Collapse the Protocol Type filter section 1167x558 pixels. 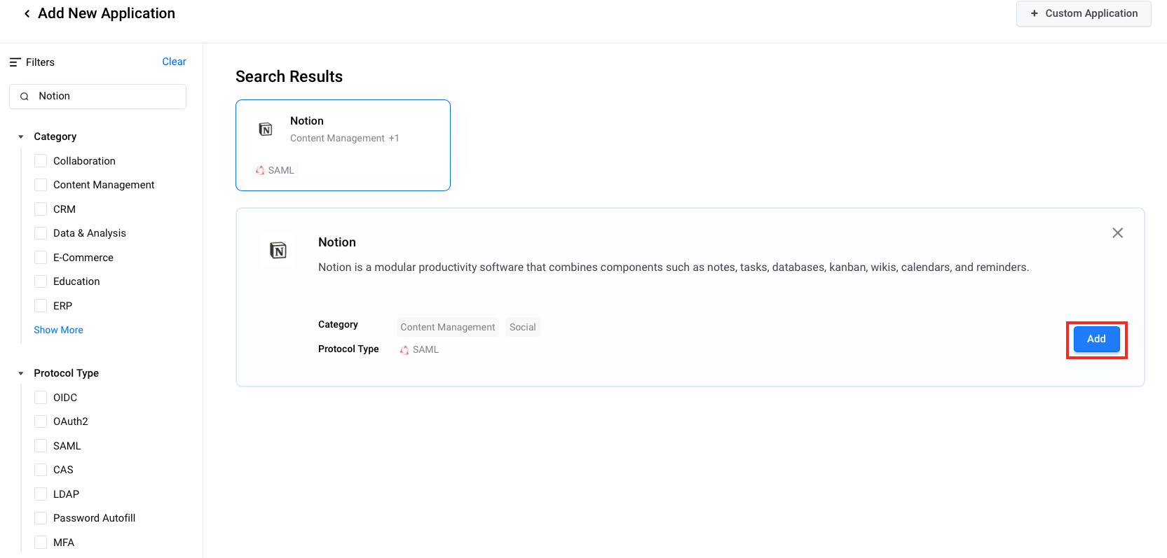pos(21,374)
